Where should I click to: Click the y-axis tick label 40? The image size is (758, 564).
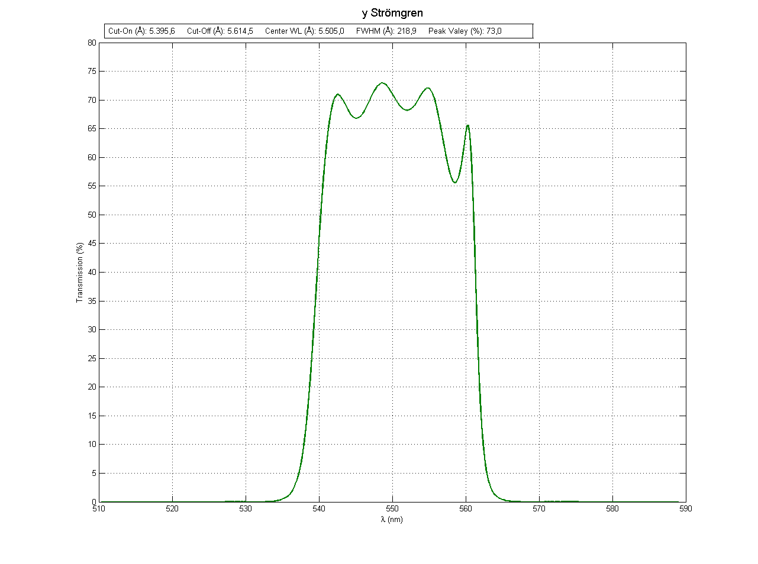[92, 273]
